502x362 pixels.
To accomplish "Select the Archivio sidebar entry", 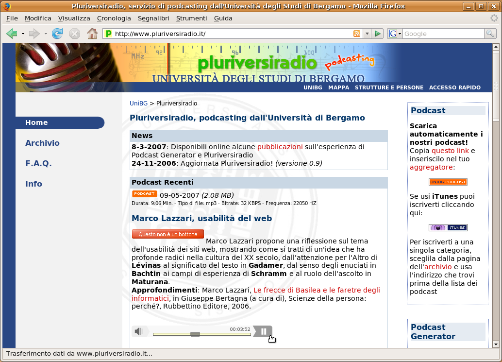I will coord(42,143).
